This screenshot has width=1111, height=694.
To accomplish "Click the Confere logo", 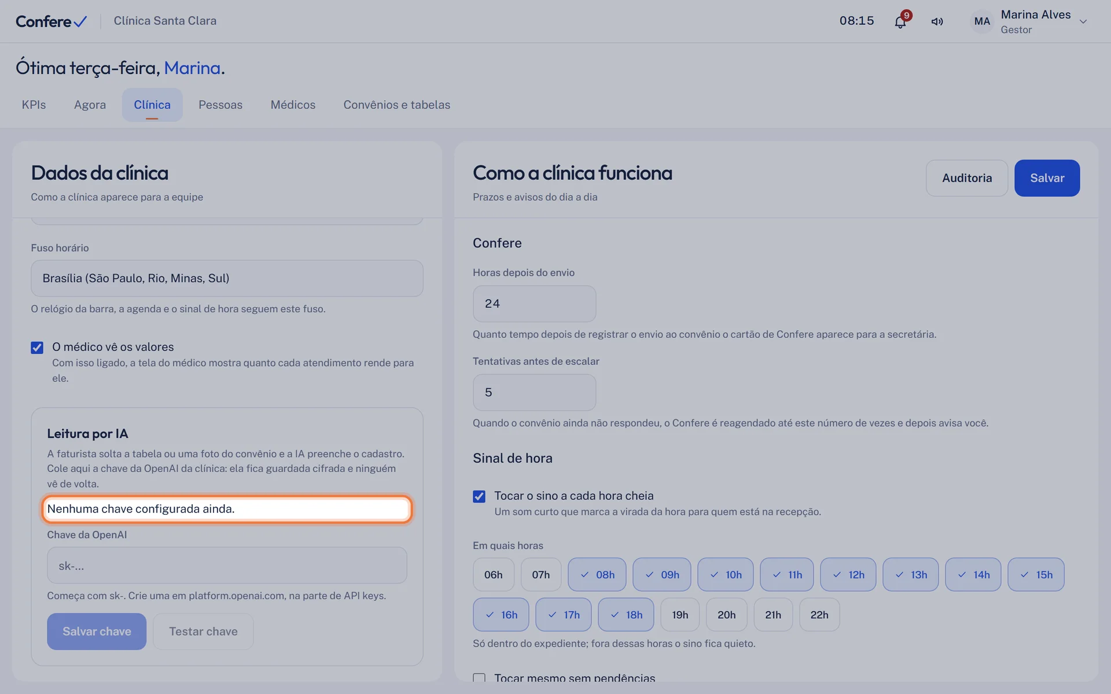I will click(x=51, y=21).
